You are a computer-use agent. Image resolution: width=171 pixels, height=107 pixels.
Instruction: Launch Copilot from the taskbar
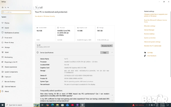pos(48,105)
